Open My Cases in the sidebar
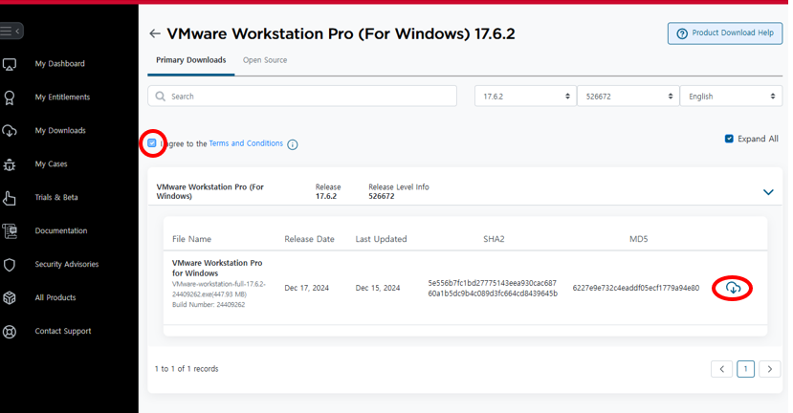793x413 pixels. click(51, 163)
